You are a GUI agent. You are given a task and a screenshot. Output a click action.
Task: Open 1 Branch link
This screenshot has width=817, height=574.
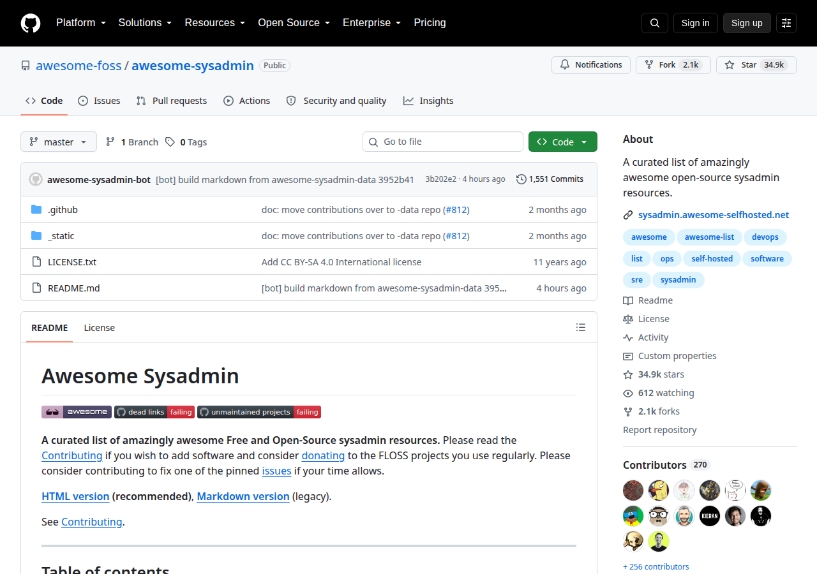click(x=132, y=142)
